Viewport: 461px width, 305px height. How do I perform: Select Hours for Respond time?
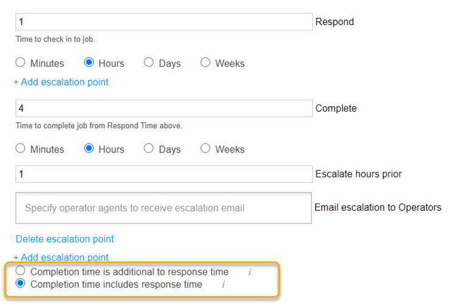[89, 63]
